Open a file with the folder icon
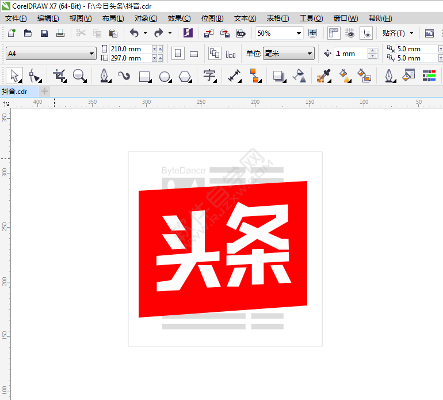The width and height of the screenshot is (443, 400). click(28, 33)
